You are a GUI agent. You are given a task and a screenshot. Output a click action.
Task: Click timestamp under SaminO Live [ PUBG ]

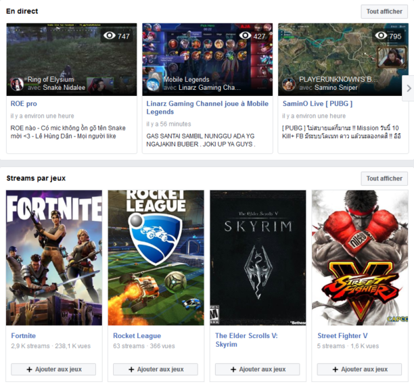click(314, 116)
